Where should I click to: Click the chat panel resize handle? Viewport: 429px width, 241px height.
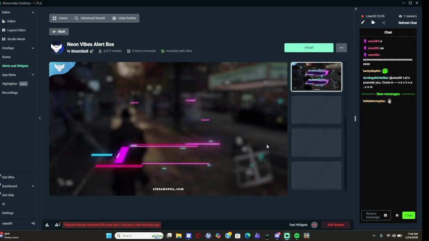355,118
